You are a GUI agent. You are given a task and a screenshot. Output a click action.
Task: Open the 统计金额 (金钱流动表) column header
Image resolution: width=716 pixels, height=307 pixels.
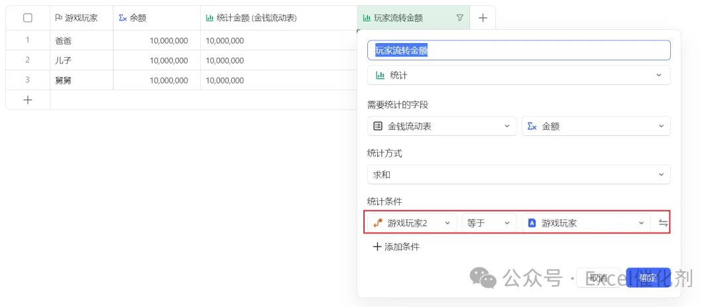pyautogui.click(x=278, y=18)
